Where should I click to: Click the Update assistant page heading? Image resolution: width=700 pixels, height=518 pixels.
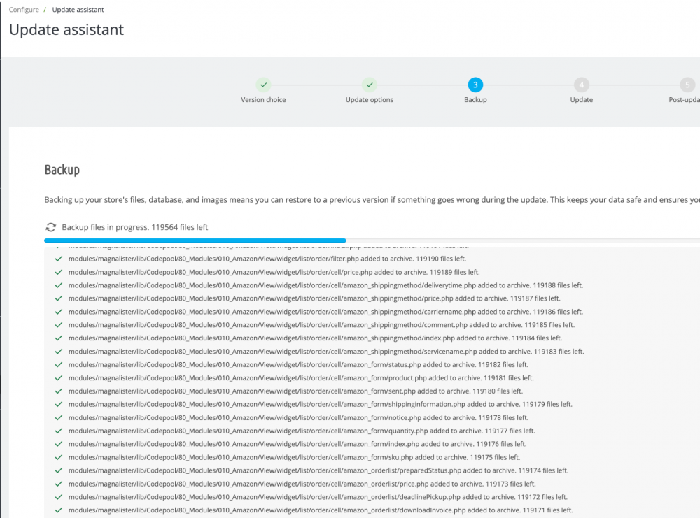pyautogui.click(x=66, y=29)
